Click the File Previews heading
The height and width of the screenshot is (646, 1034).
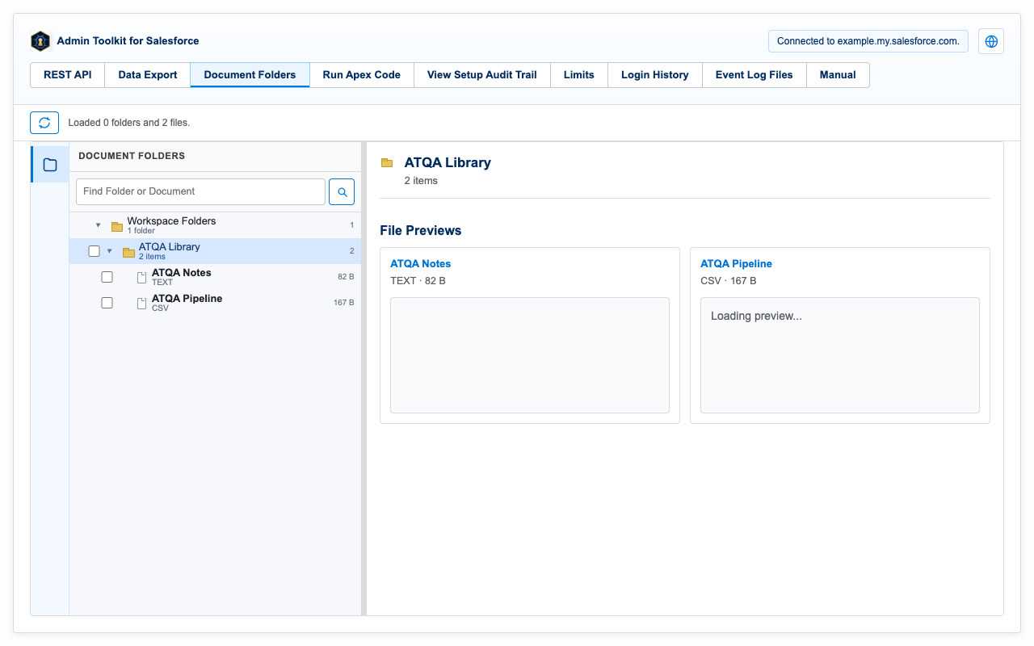421,231
